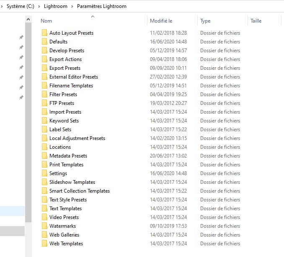The height and width of the screenshot is (257, 284).
Task: Click date 20/06/2017 13:02 of Metadata Presets
Action: 168,155
